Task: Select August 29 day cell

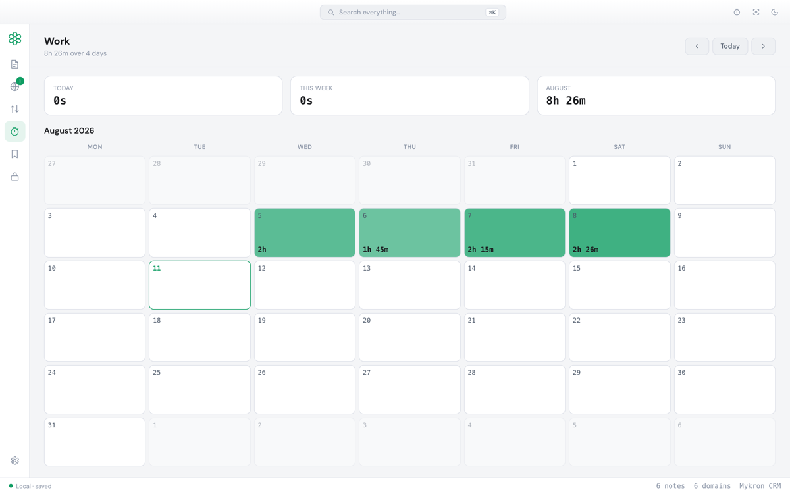Action: point(619,389)
